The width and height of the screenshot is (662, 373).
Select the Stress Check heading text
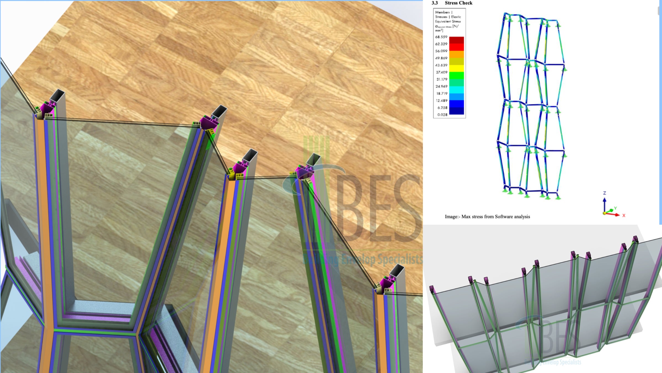pyautogui.click(x=459, y=3)
